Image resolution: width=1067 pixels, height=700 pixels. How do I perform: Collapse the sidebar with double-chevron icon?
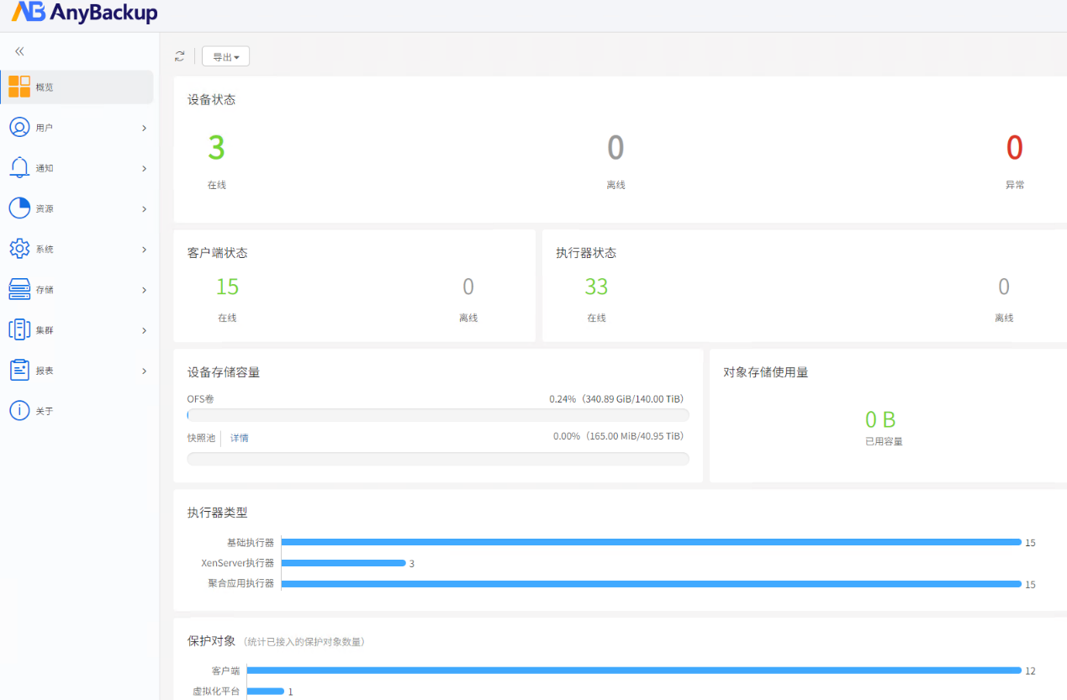pos(19,51)
